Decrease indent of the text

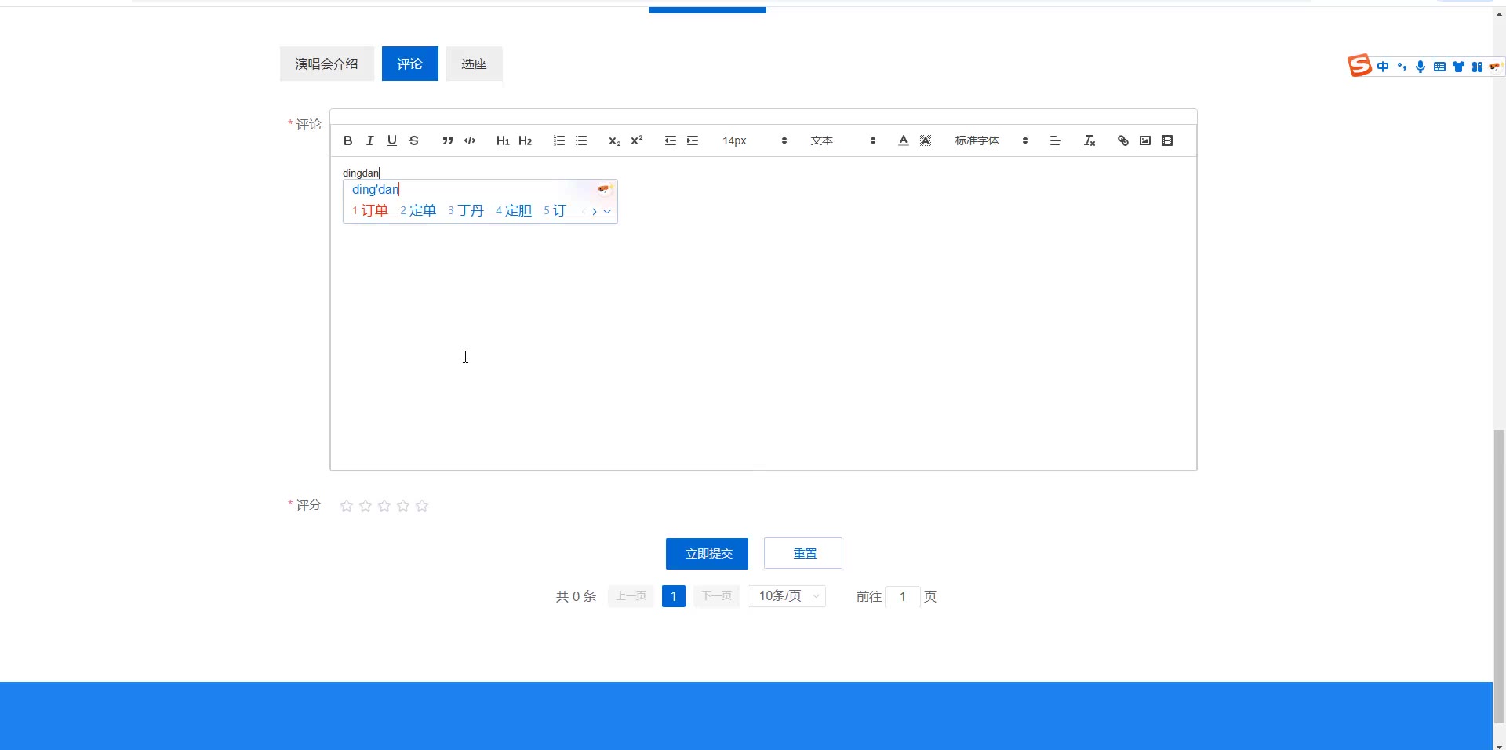point(671,140)
